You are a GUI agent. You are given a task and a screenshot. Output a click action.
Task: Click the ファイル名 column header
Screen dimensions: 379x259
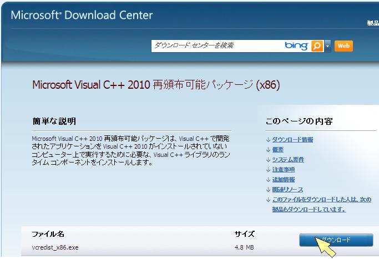48,234
